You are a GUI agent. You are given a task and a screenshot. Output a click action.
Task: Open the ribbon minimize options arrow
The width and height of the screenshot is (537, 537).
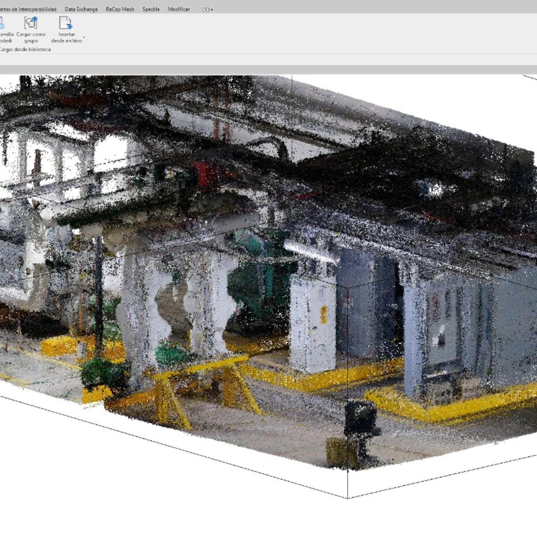coord(212,10)
